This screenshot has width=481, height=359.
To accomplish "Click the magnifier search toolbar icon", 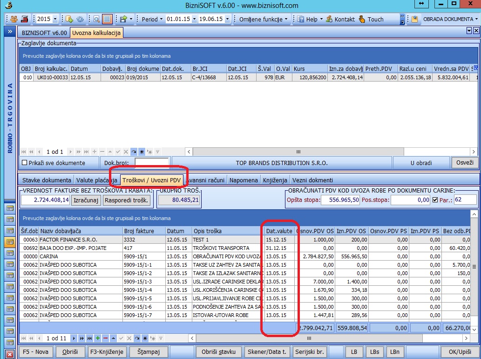I will (96, 19).
